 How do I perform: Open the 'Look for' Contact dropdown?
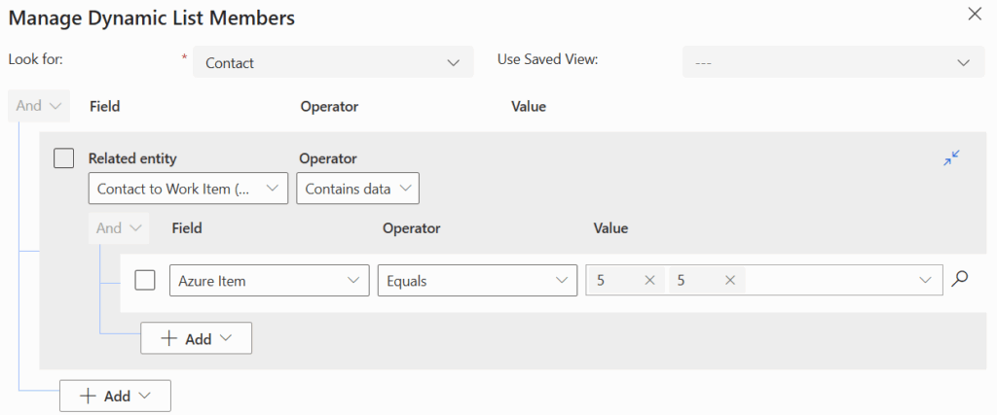tap(333, 62)
